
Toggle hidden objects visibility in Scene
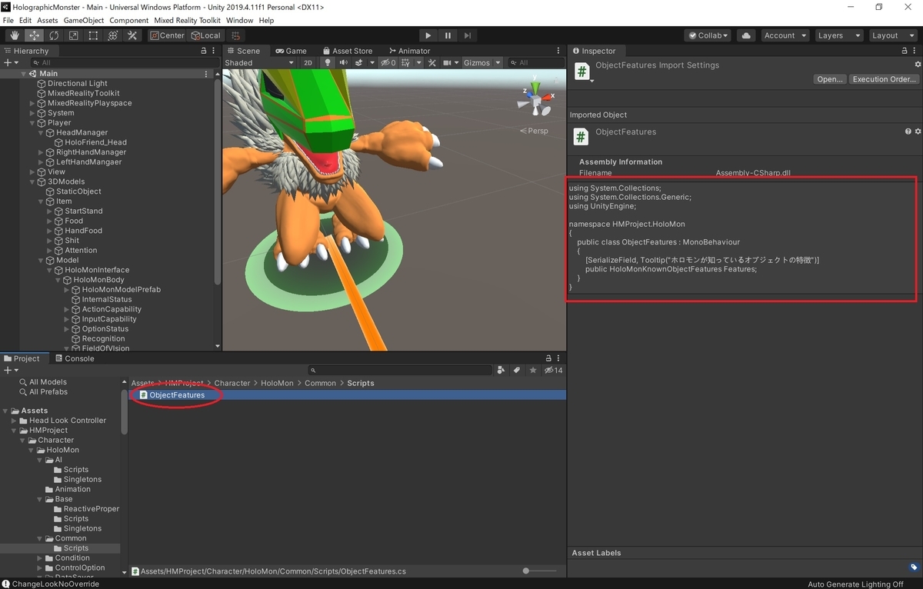point(388,63)
